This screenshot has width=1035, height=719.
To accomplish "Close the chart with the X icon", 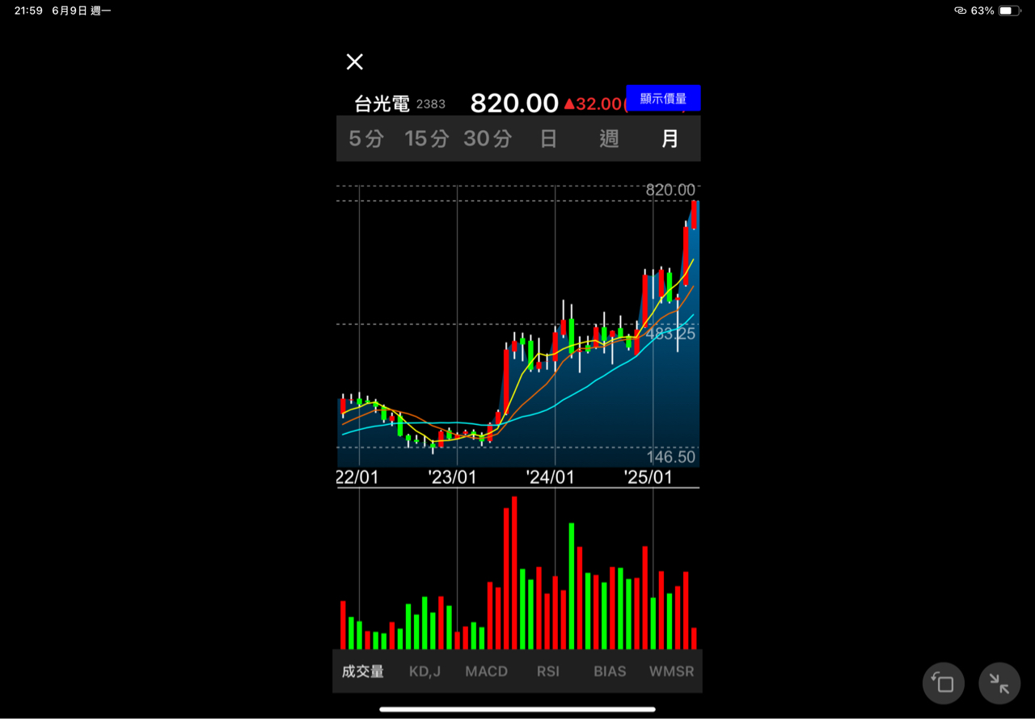I will tap(354, 62).
